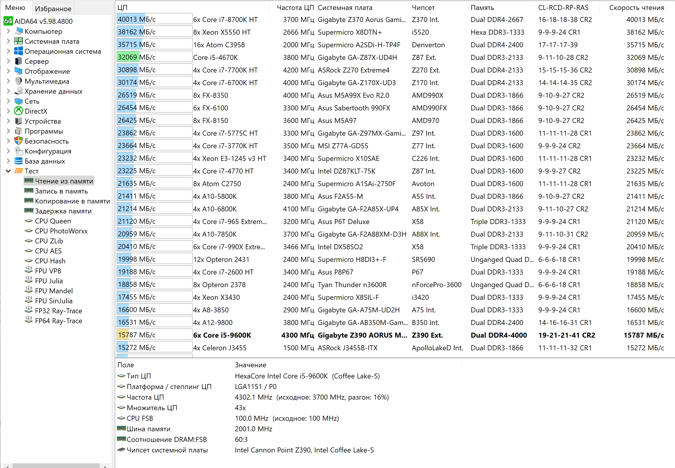Select the Компьютер computer icon
This screenshot has height=468, width=675.
pos(19,31)
